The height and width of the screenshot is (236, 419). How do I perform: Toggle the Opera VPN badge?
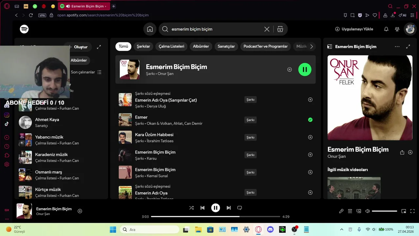click(42, 15)
